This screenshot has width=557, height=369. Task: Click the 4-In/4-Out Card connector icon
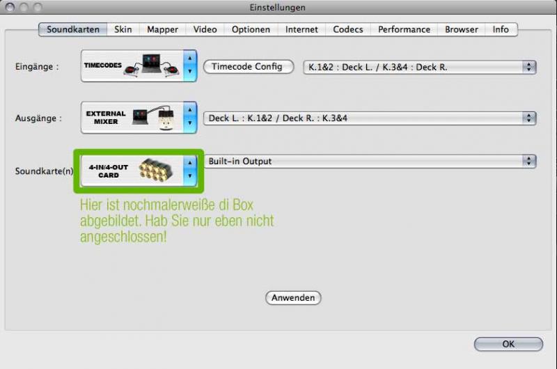(x=155, y=171)
